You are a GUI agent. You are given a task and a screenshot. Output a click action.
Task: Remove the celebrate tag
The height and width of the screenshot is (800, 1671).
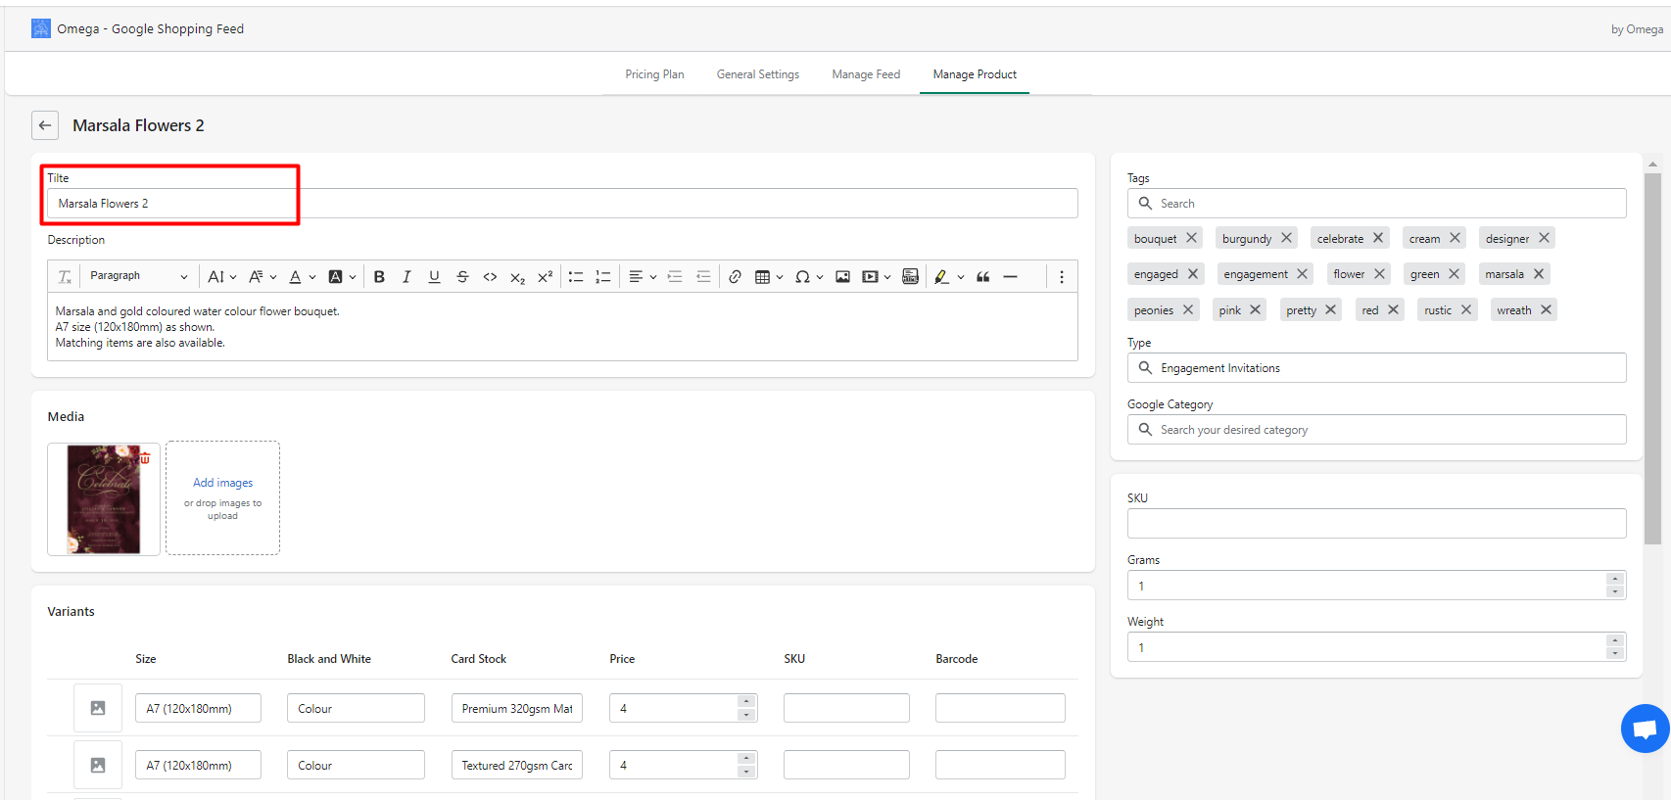coord(1378,238)
